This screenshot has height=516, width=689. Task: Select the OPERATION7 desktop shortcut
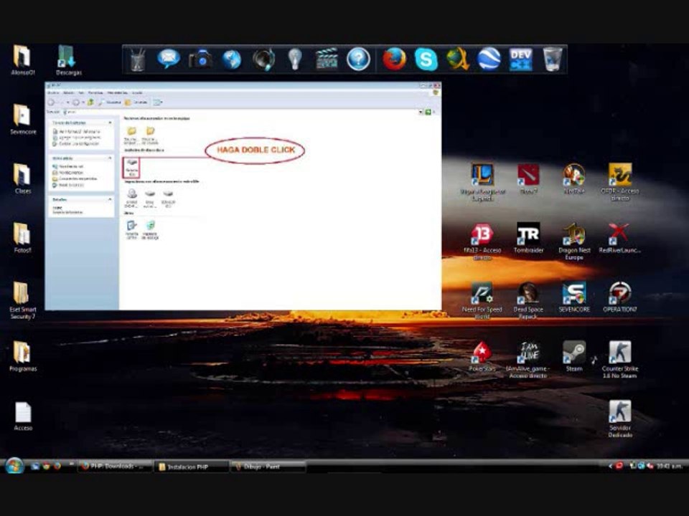pos(619,297)
